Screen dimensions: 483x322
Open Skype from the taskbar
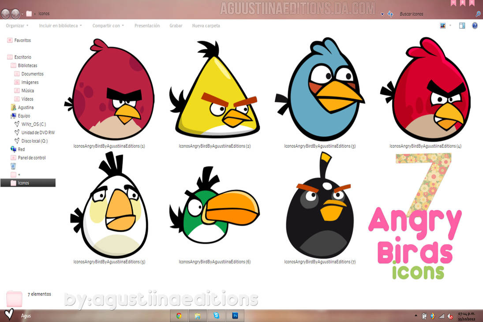tap(217, 316)
